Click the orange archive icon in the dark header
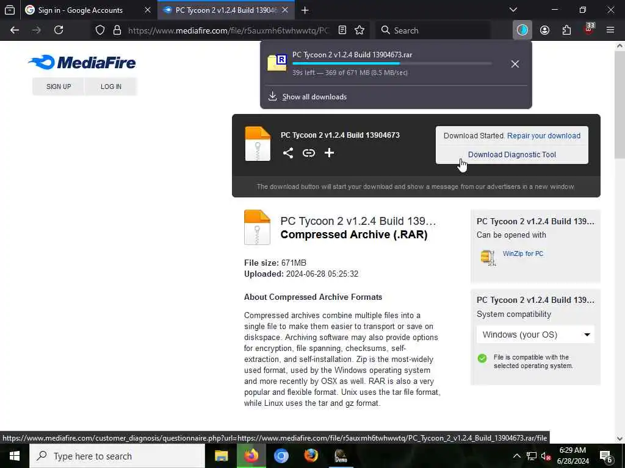625x468 pixels. [x=258, y=144]
